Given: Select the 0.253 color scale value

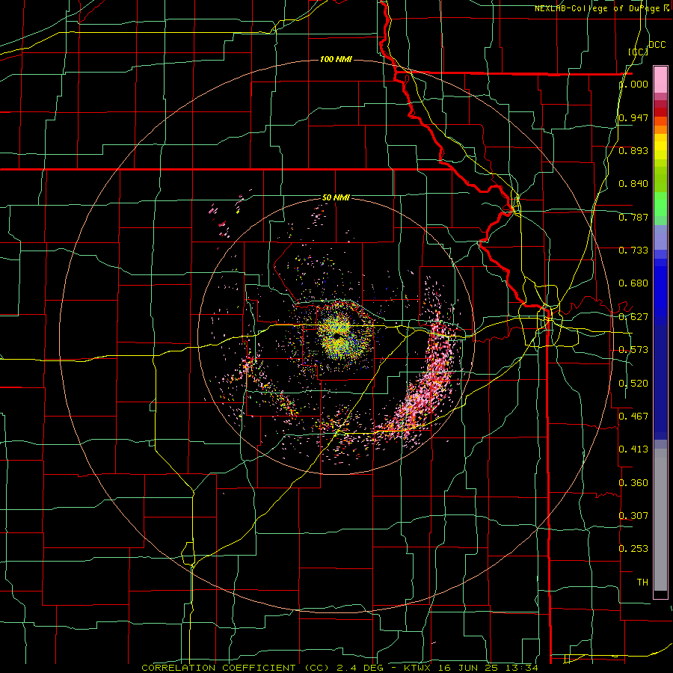Looking at the screenshot, I should [633, 549].
